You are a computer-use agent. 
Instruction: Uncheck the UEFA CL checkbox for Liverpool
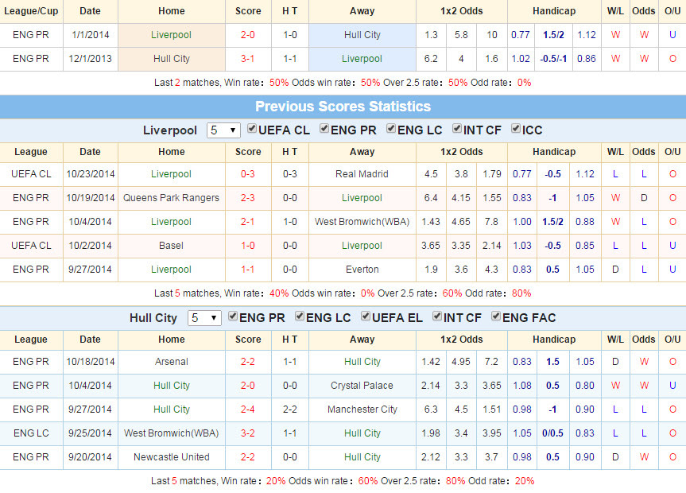point(252,129)
